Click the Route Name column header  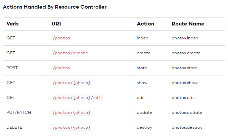(188, 24)
